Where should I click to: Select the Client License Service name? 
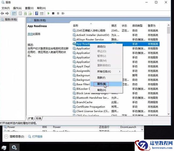(x=93, y=111)
